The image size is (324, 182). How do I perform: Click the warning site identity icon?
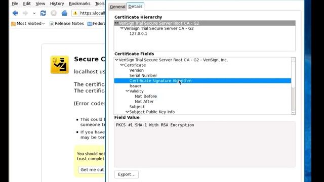coord(75,13)
